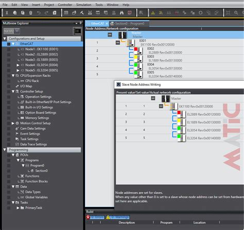Viewport: 244px width, 230px height.
Task: Select I/O Map in the explorer
Action: point(26,86)
